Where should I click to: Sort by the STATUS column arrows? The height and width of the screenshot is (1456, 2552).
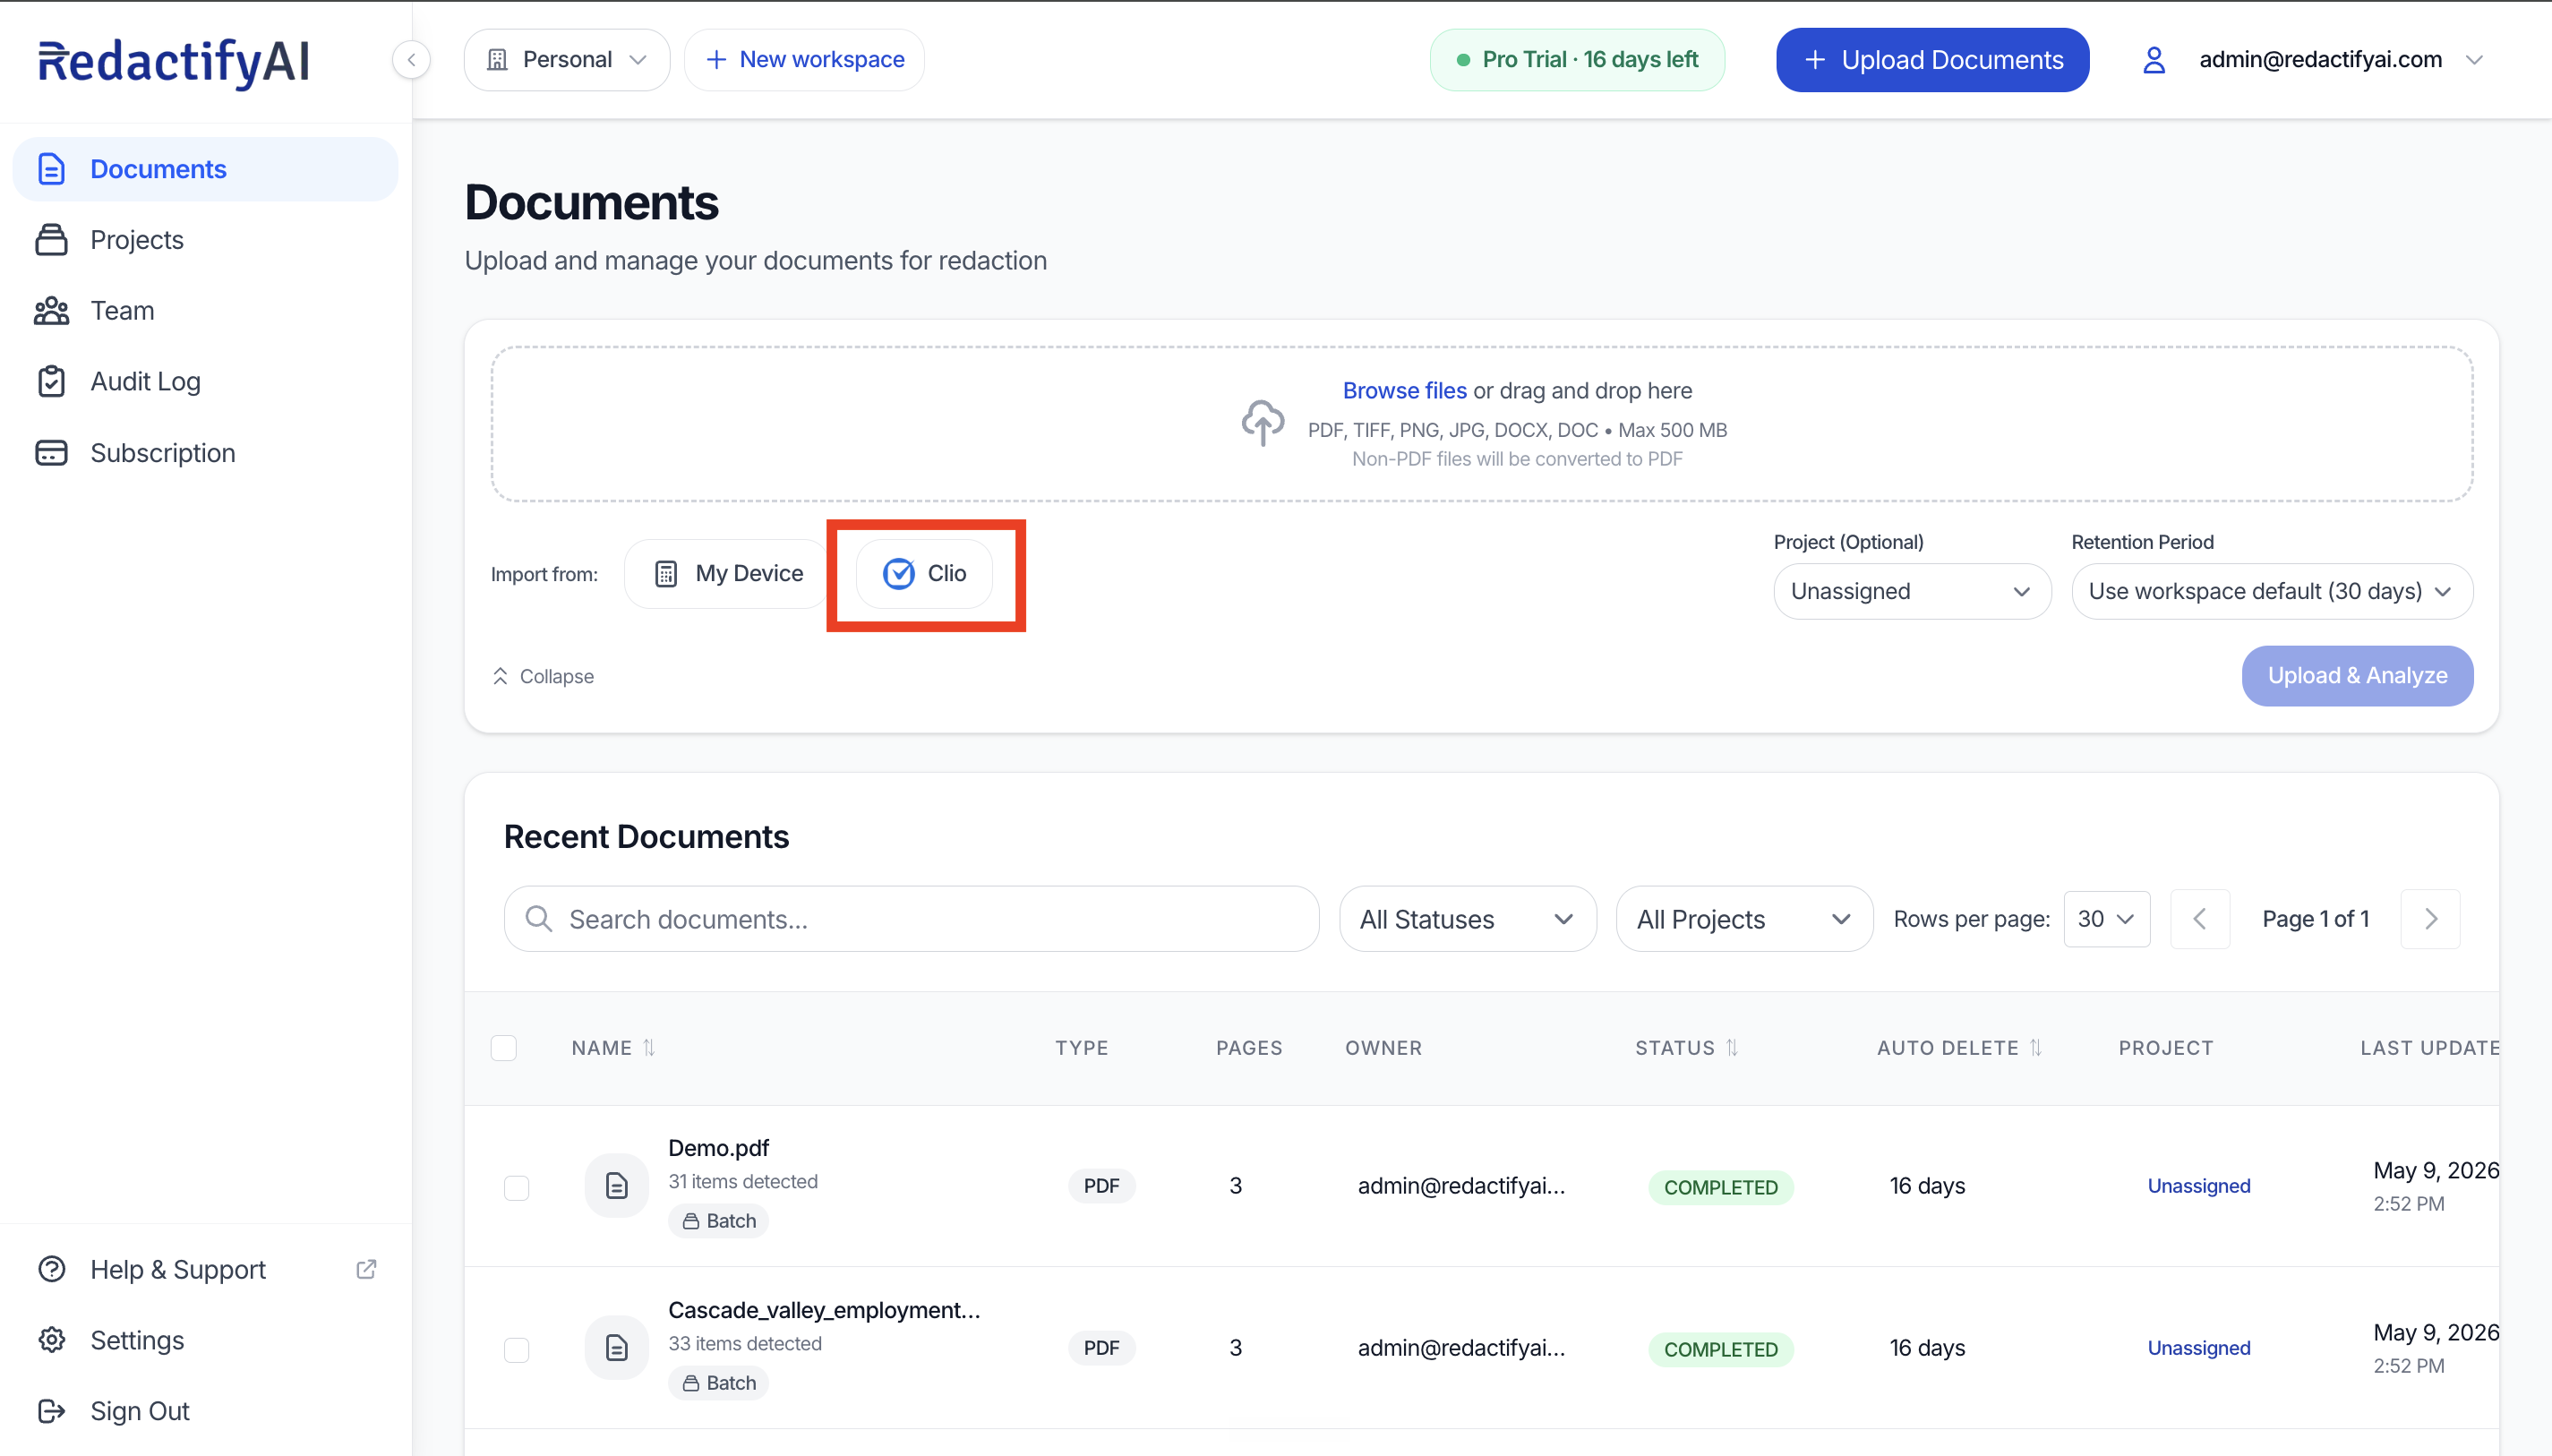tap(1732, 1048)
